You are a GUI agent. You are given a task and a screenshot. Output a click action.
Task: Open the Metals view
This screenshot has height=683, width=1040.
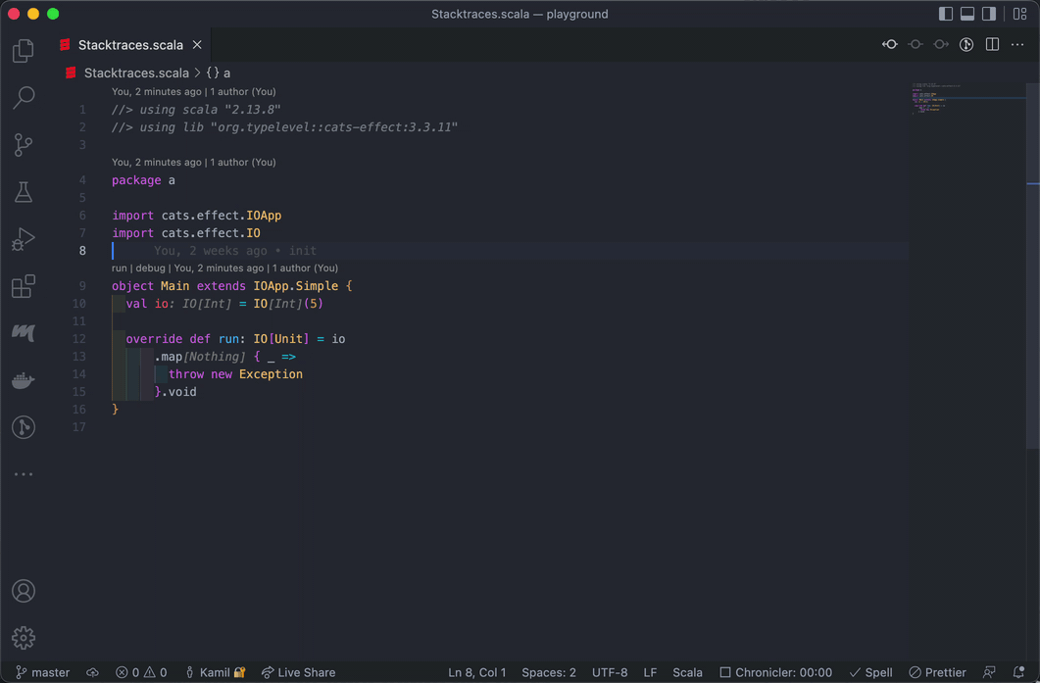click(24, 333)
